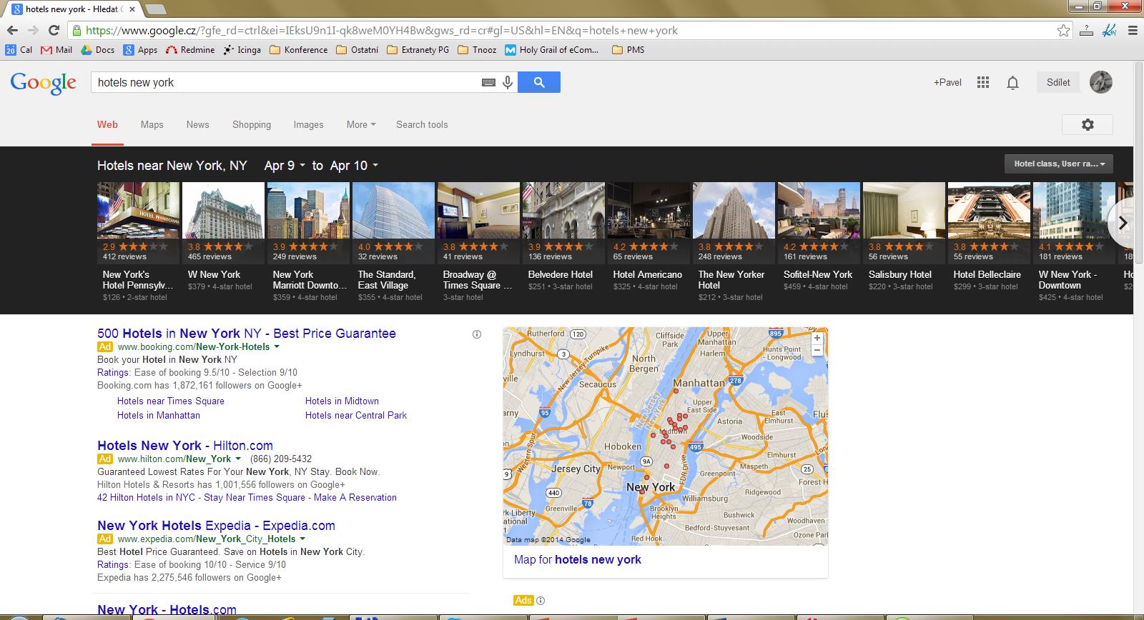Switch to News tab
The width and height of the screenshot is (1144, 620).
[x=197, y=124]
